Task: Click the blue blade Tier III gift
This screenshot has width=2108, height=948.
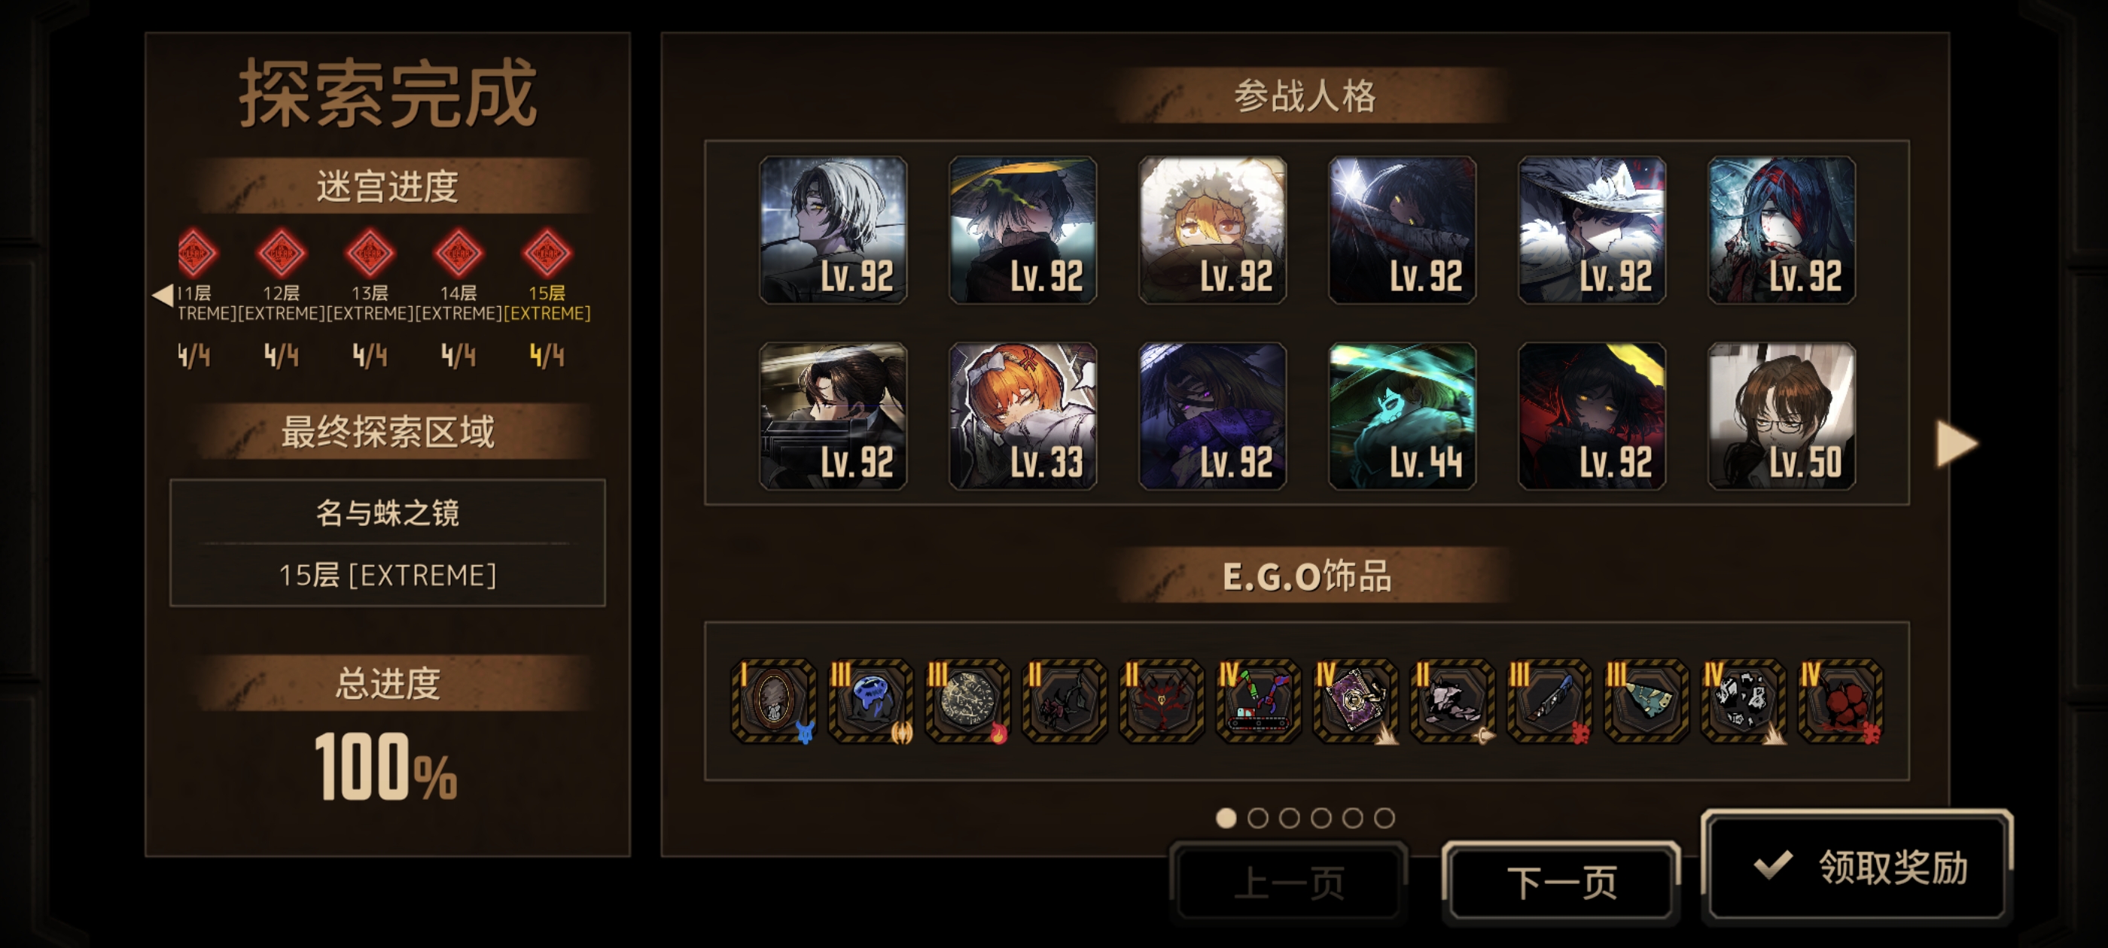Action: tap(1549, 701)
